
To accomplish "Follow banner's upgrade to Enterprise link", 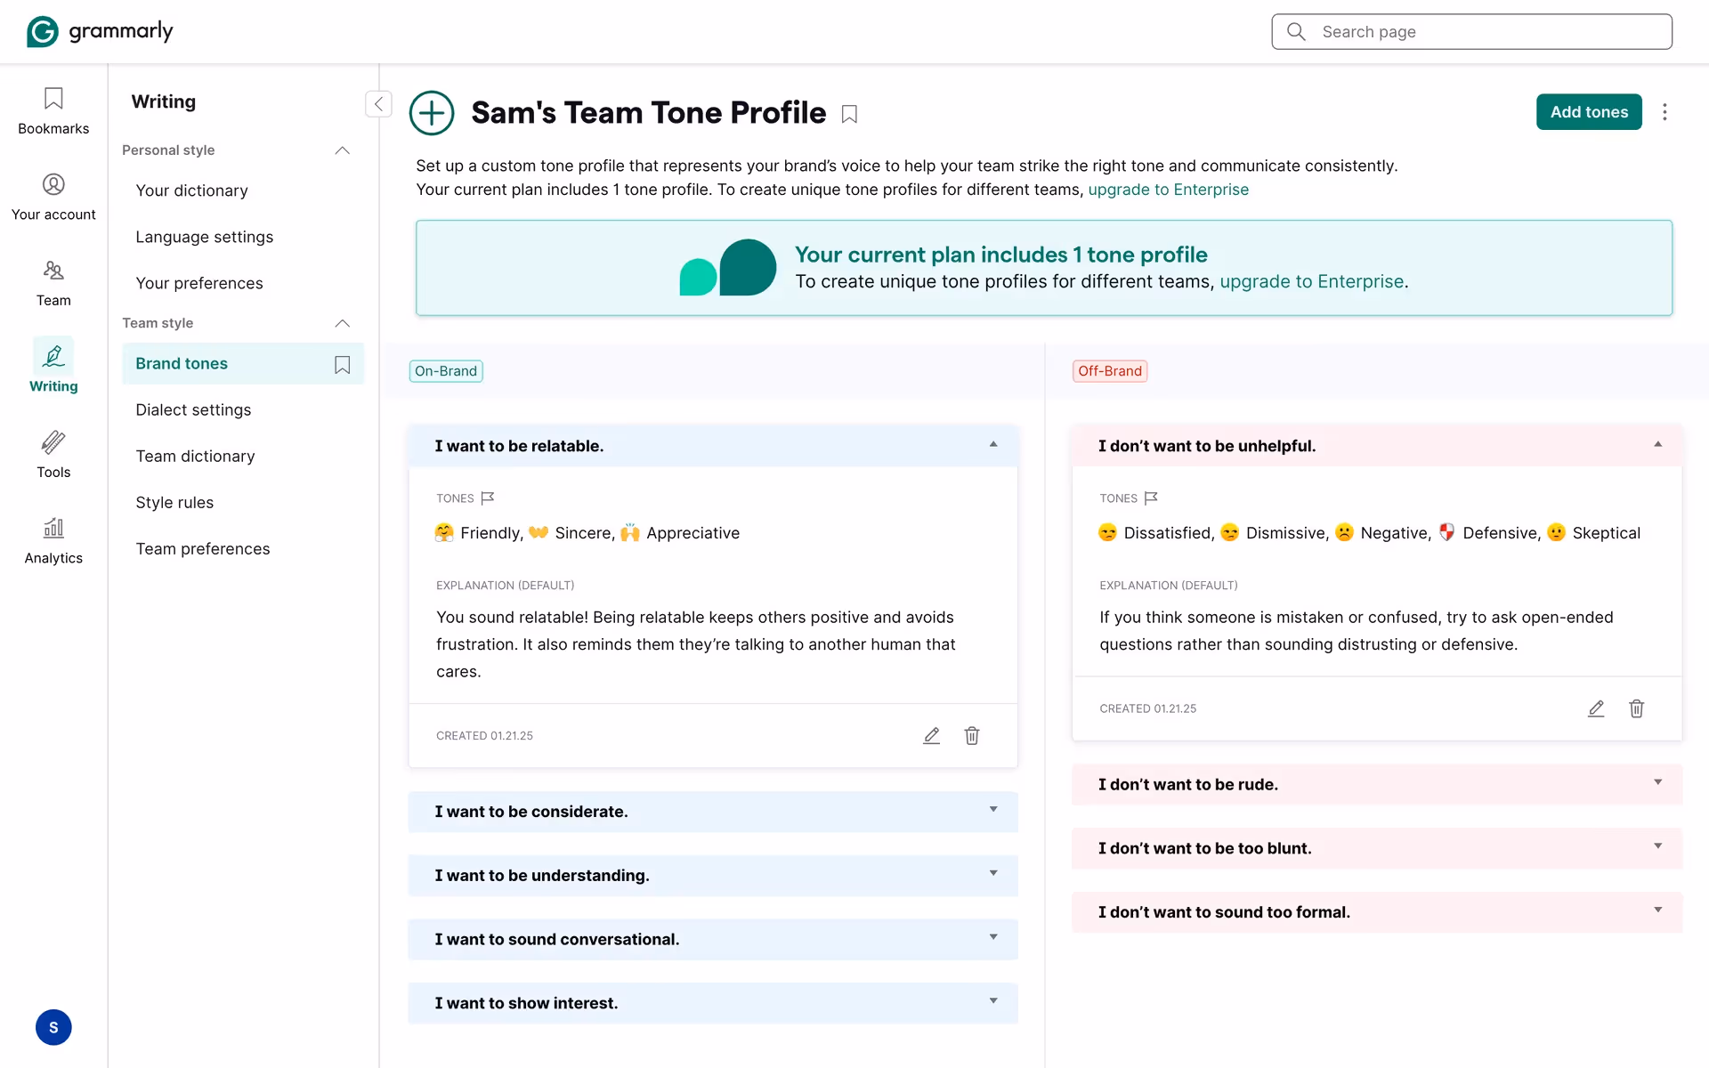I will pyautogui.click(x=1311, y=282).
